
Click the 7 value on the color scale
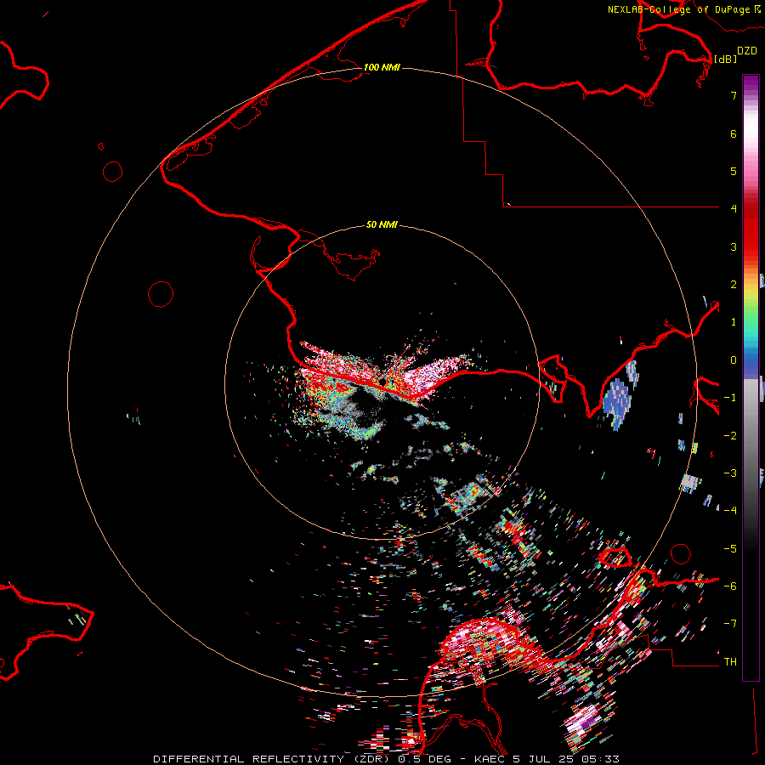734,95
